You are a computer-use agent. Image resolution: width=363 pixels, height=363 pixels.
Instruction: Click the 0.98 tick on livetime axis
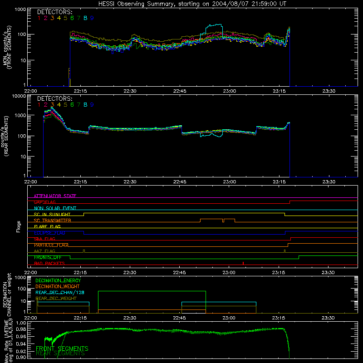[21, 329]
